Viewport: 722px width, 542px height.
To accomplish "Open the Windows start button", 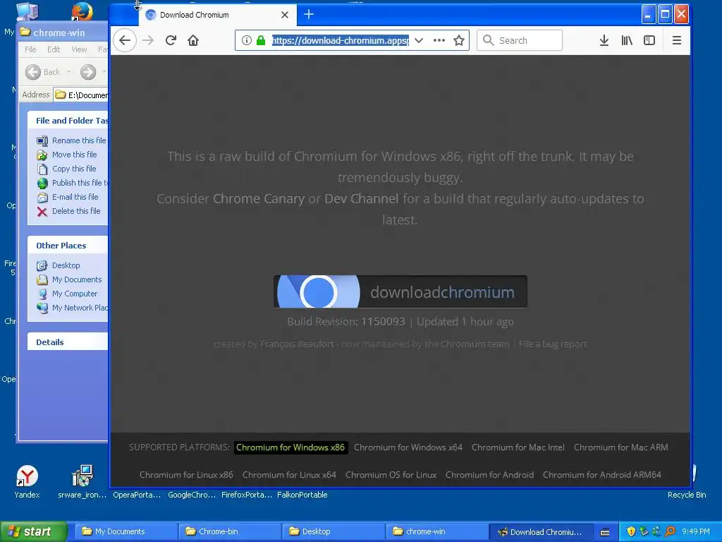I will tap(33, 532).
